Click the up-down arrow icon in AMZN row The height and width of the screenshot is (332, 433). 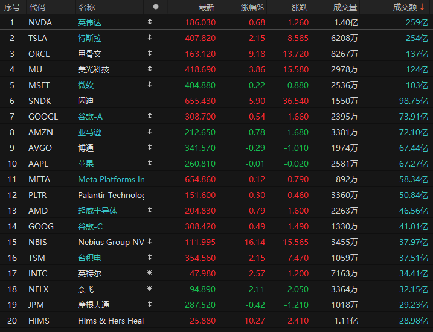point(150,132)
